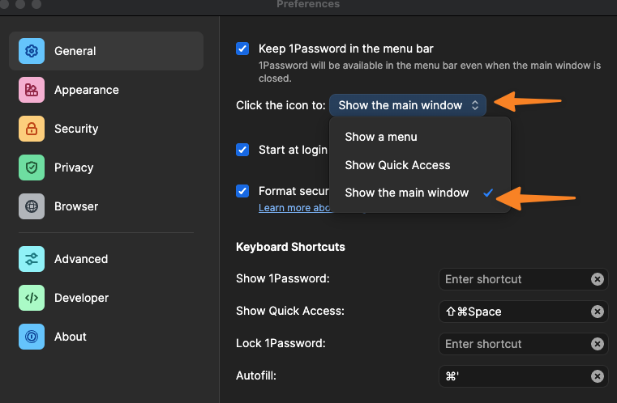
Task: Go to the Advanced section label
Action: click(x=81, y=259)
